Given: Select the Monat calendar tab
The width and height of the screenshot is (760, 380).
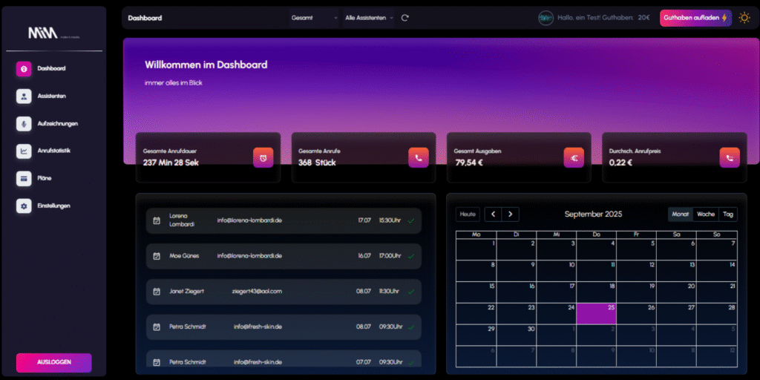Looking at the screenshot, I should coord(680,214).
